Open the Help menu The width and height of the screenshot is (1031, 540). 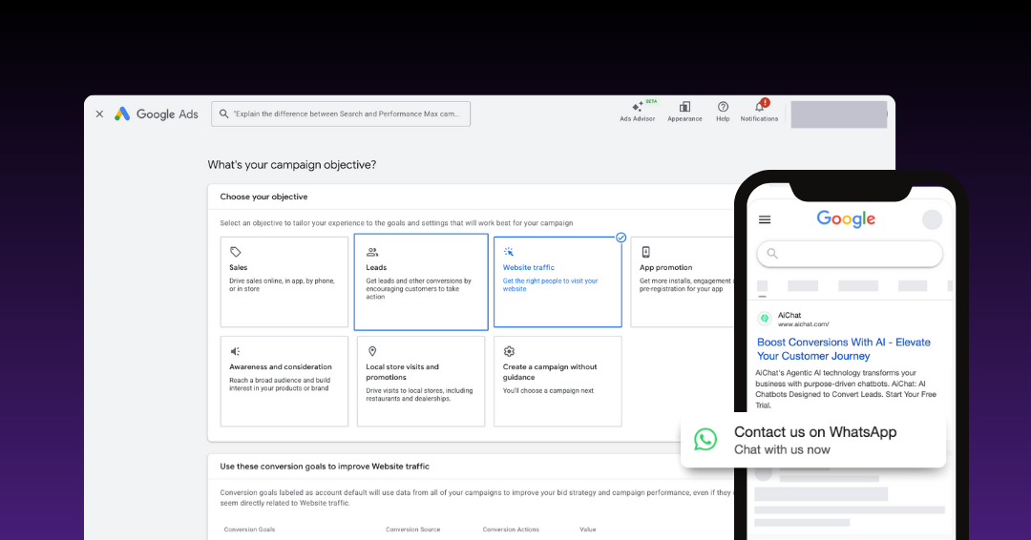tap(723, 111)
